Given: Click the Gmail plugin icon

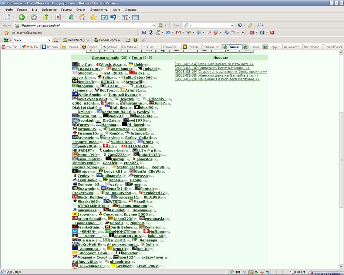Looking at the screenshot, I should [x=178, y=33].
